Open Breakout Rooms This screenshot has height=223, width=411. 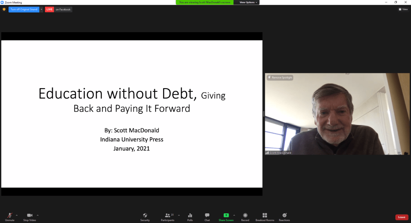(265, 216)
